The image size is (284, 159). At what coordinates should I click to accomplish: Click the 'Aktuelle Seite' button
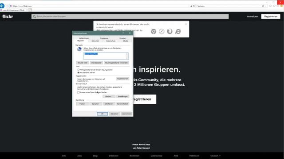pos(83,63)
